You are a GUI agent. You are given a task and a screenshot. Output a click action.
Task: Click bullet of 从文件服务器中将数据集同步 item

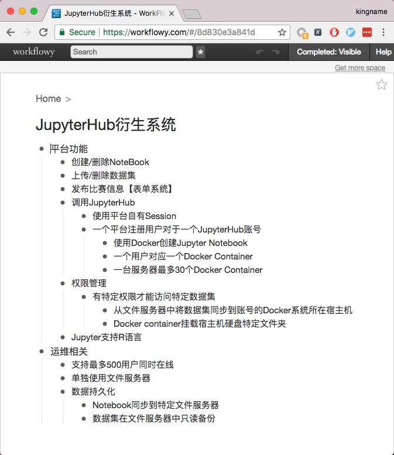[x=105, y=310]
